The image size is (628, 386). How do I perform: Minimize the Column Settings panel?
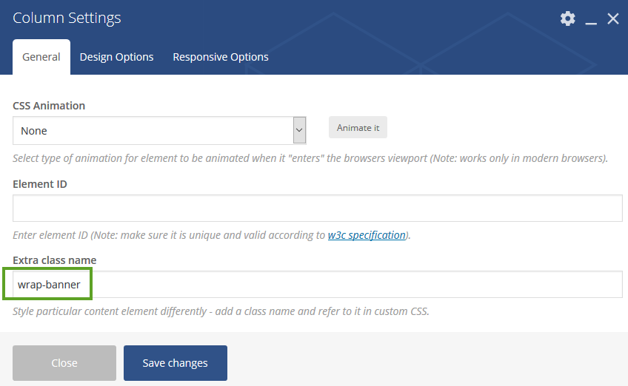pos(591,18)
